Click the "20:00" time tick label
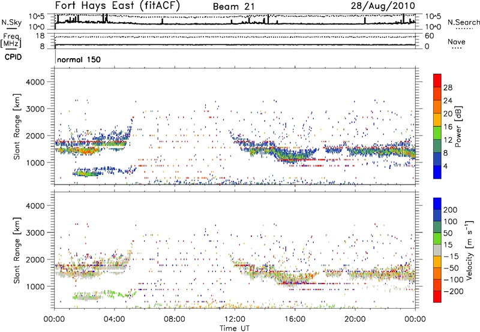Image resolution: width=480 pixels, height=332 pixels. tap(355, 319)
